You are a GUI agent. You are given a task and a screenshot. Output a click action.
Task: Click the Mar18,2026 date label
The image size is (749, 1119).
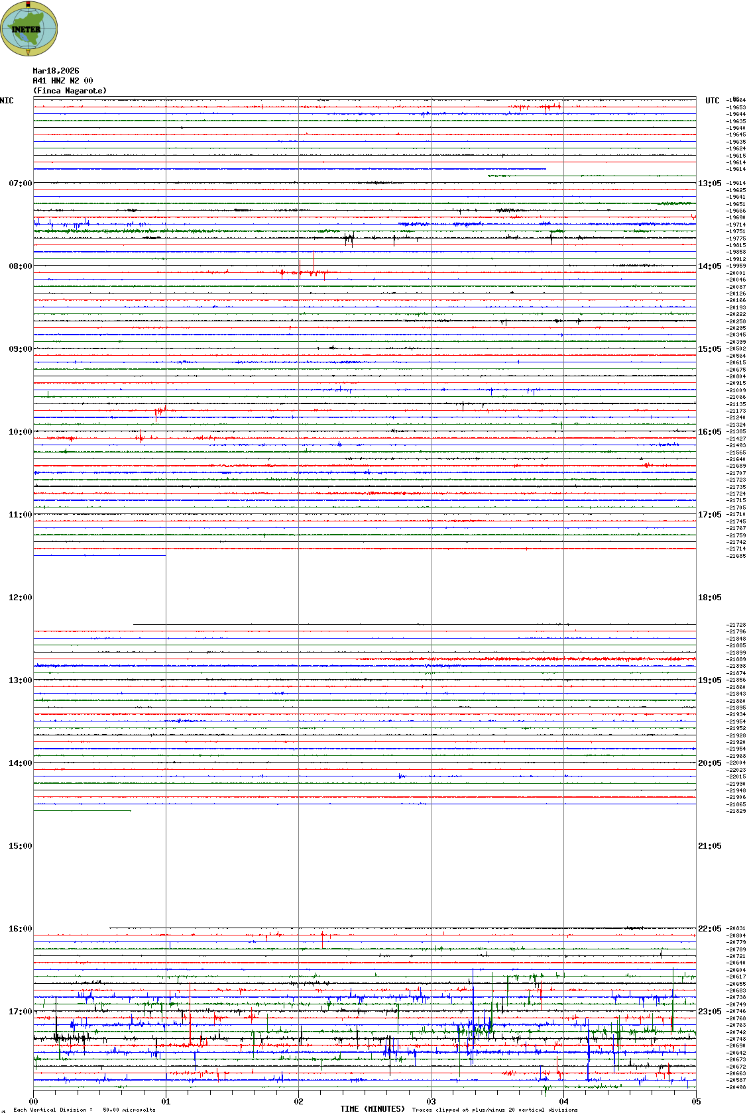[x=56, y=71]
